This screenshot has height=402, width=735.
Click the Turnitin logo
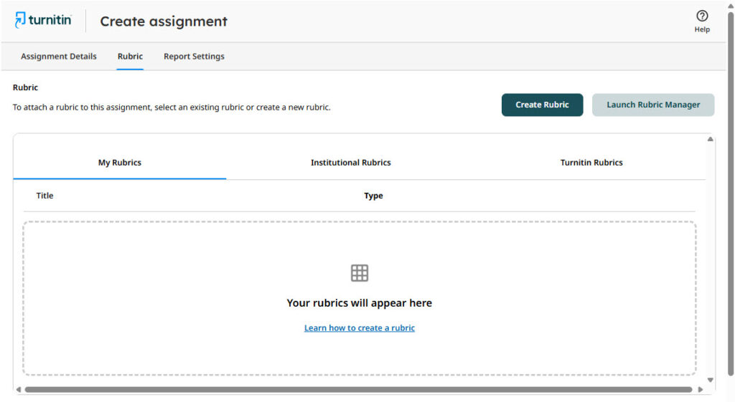[x=43, y=20]
